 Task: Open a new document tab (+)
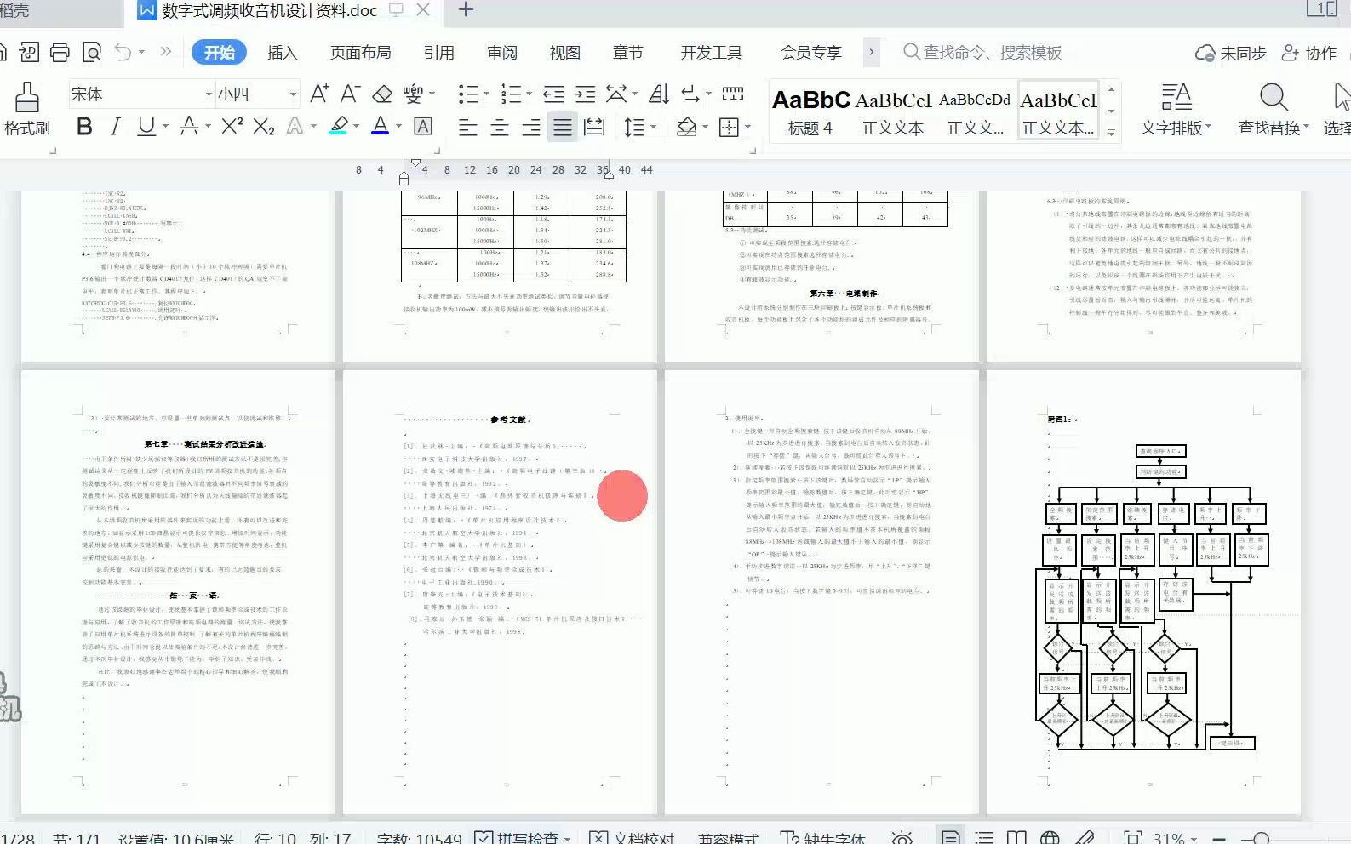click(466, 10)
